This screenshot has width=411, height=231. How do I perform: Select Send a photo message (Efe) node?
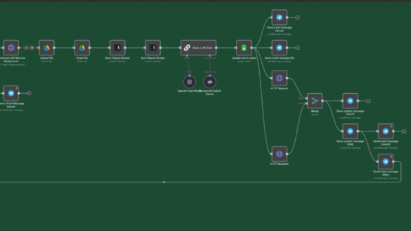click(350, 131)
